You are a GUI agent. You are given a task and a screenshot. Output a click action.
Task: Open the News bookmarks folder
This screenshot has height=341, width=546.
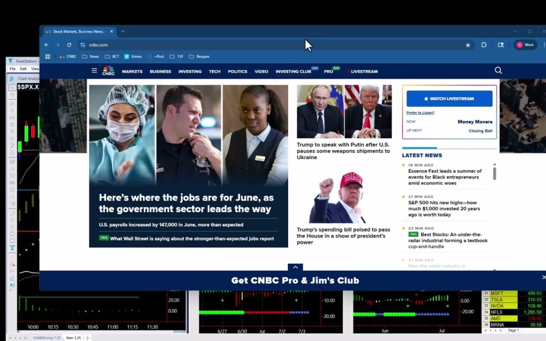click(x=90, y=57)
